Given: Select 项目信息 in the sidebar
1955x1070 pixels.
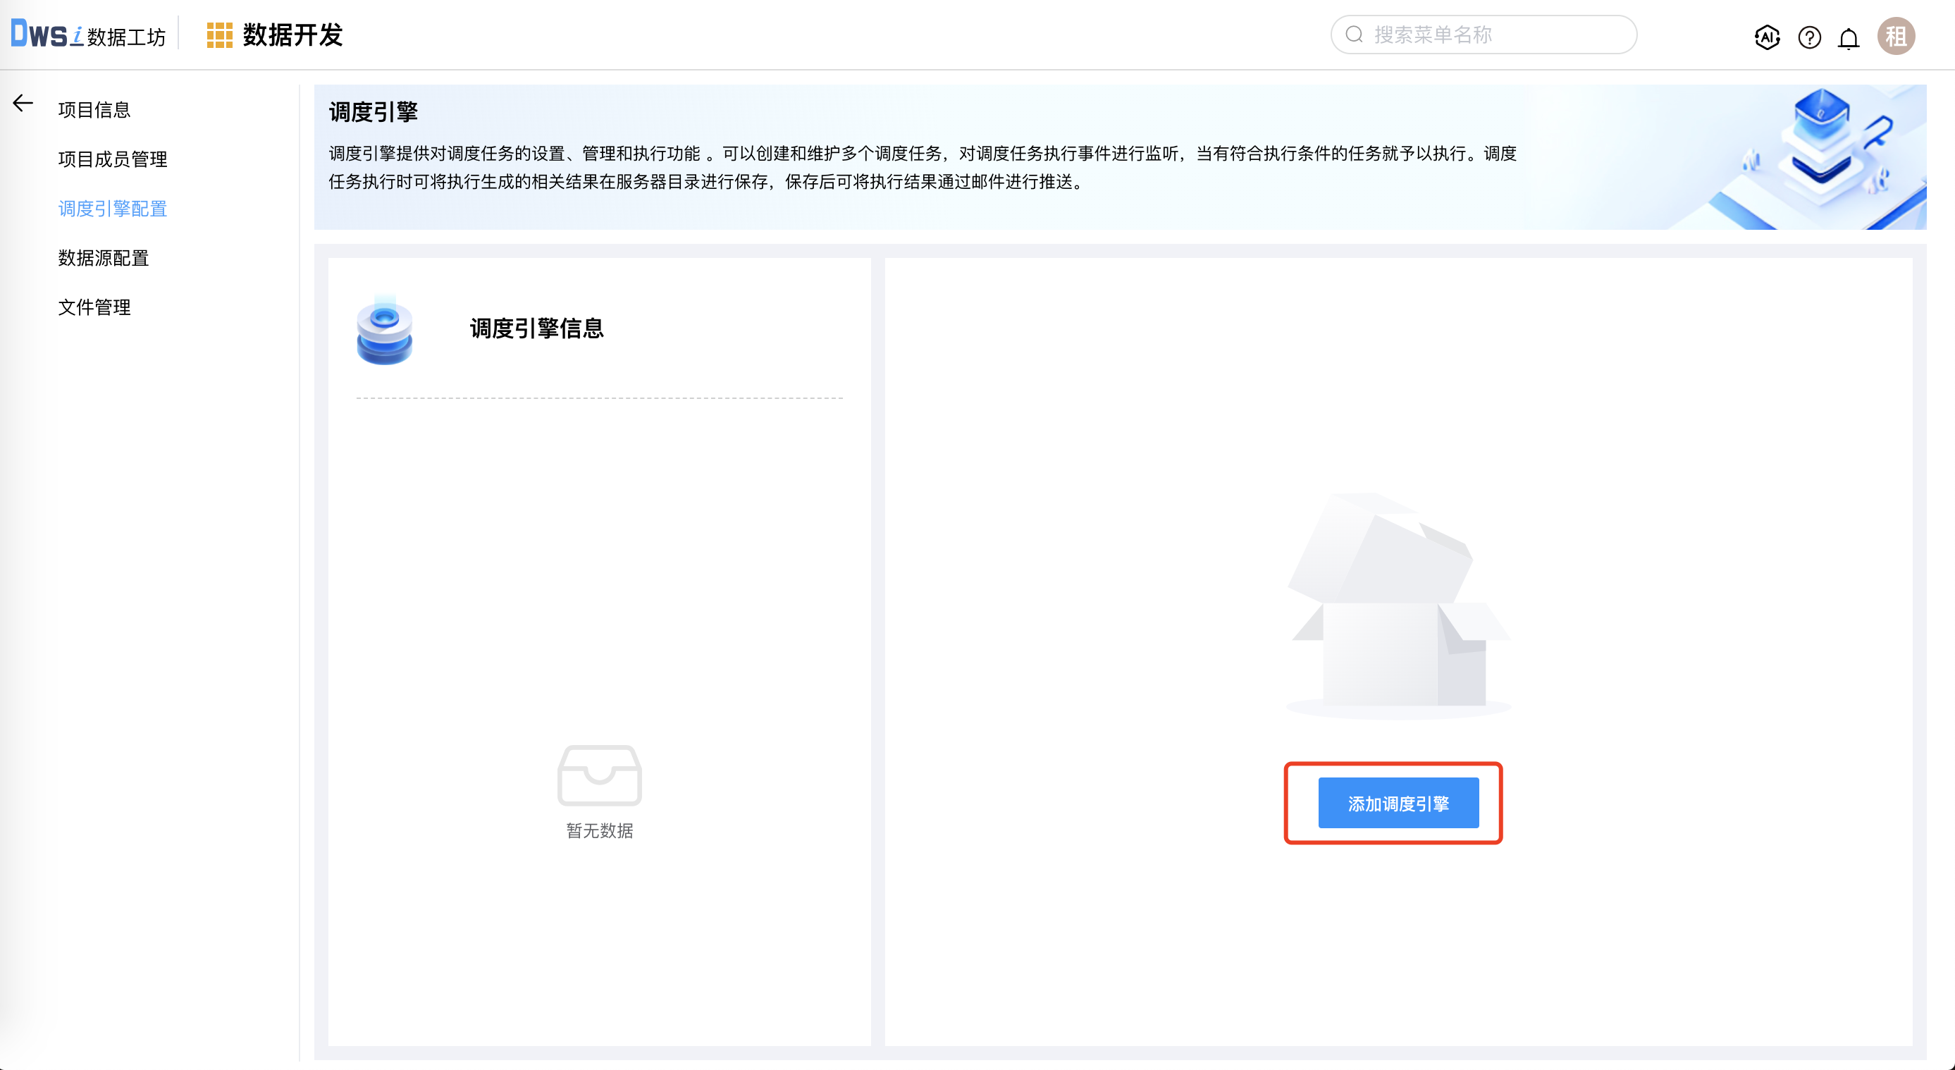Looking at the screenshot, I should (x=93, y=109).
